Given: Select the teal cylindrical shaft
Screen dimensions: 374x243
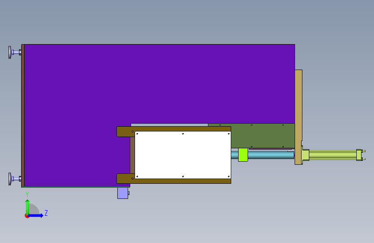Looking at the screenshot, I should [x=271, y=155].
